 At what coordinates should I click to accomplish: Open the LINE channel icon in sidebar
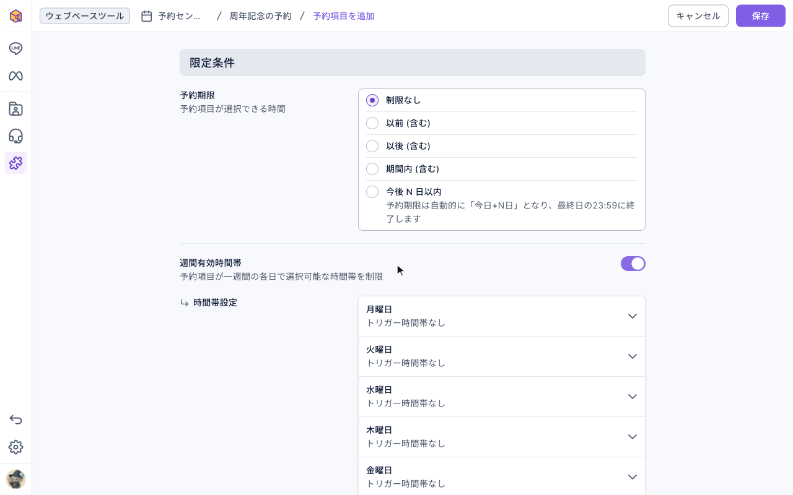[x=15, y=49]
